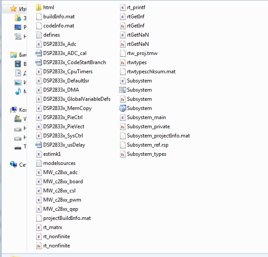Select the rtGetInf header (h) file icon
Screen dimensions: 268x257
tap(123, 26)
